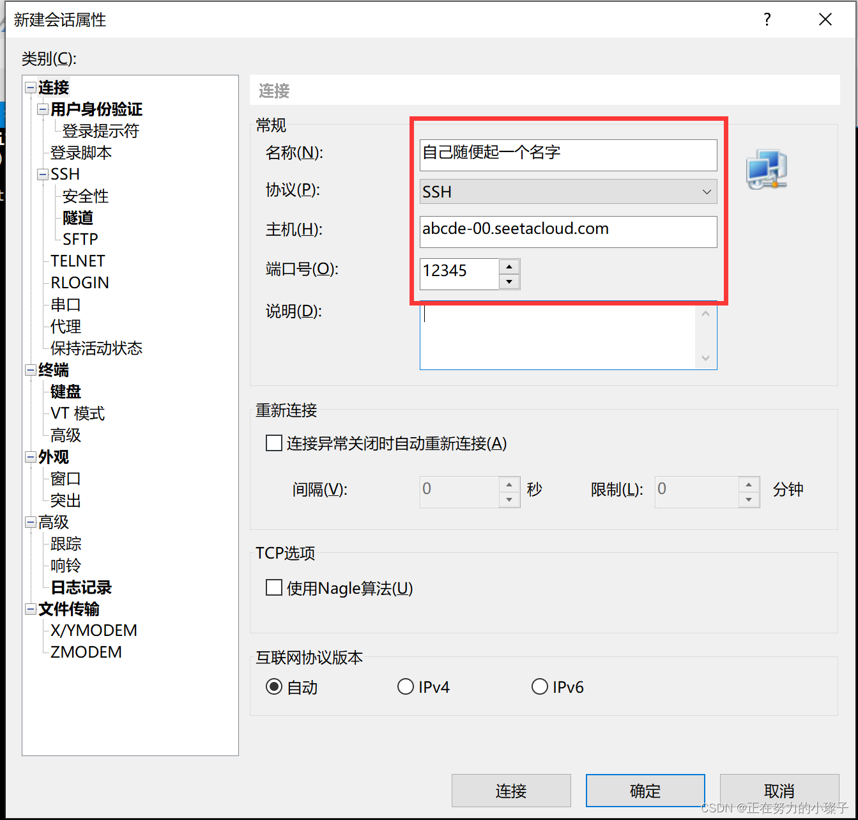Select 高级 under 终端
858x820 pixels.
coord(66,435)
